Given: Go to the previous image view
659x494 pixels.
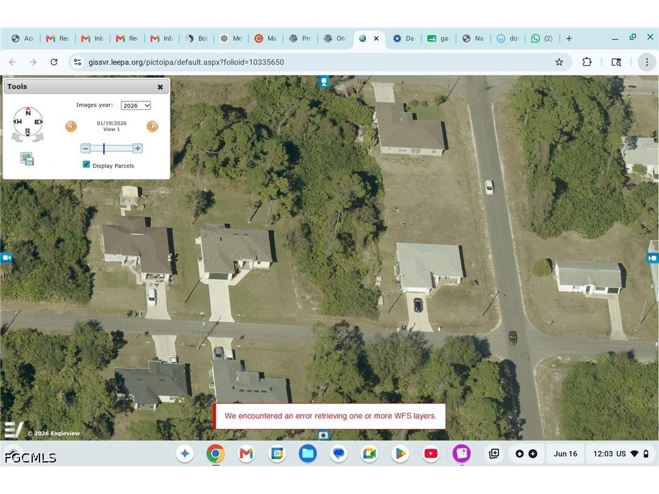Looking at the screenshot, I should point(71,126).
